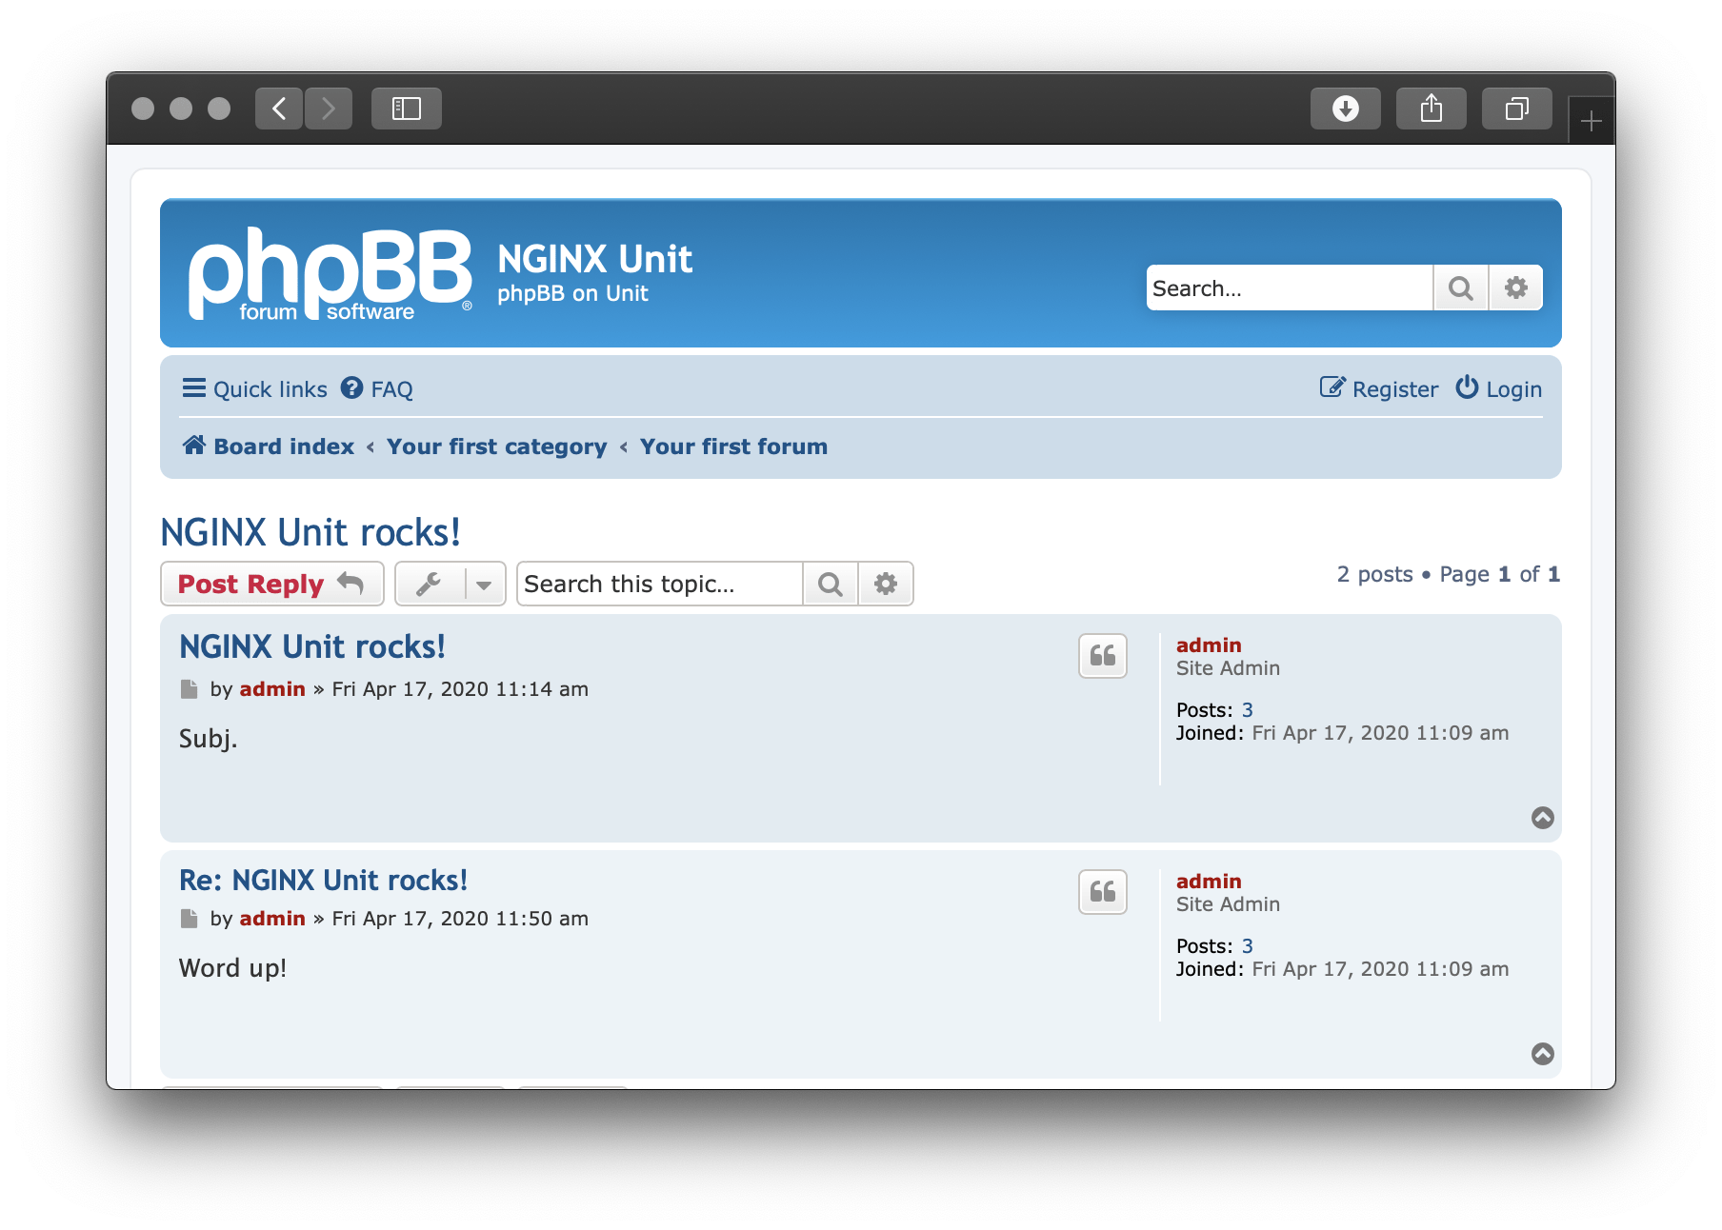
Task: Click author admin in the 11:14 am post byline
Action: point(272,689)
